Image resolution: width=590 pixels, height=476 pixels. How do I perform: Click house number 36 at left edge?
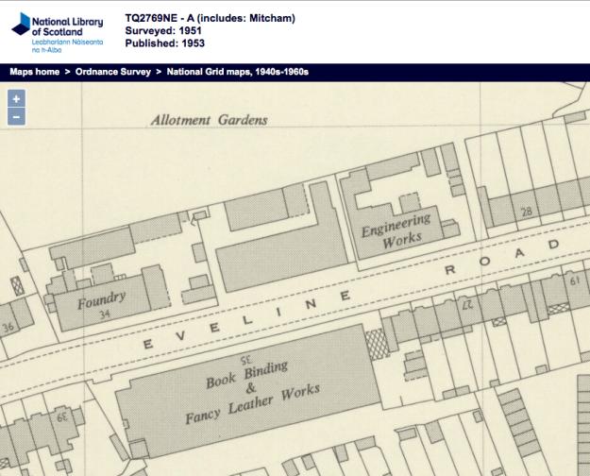click(9, 328)
